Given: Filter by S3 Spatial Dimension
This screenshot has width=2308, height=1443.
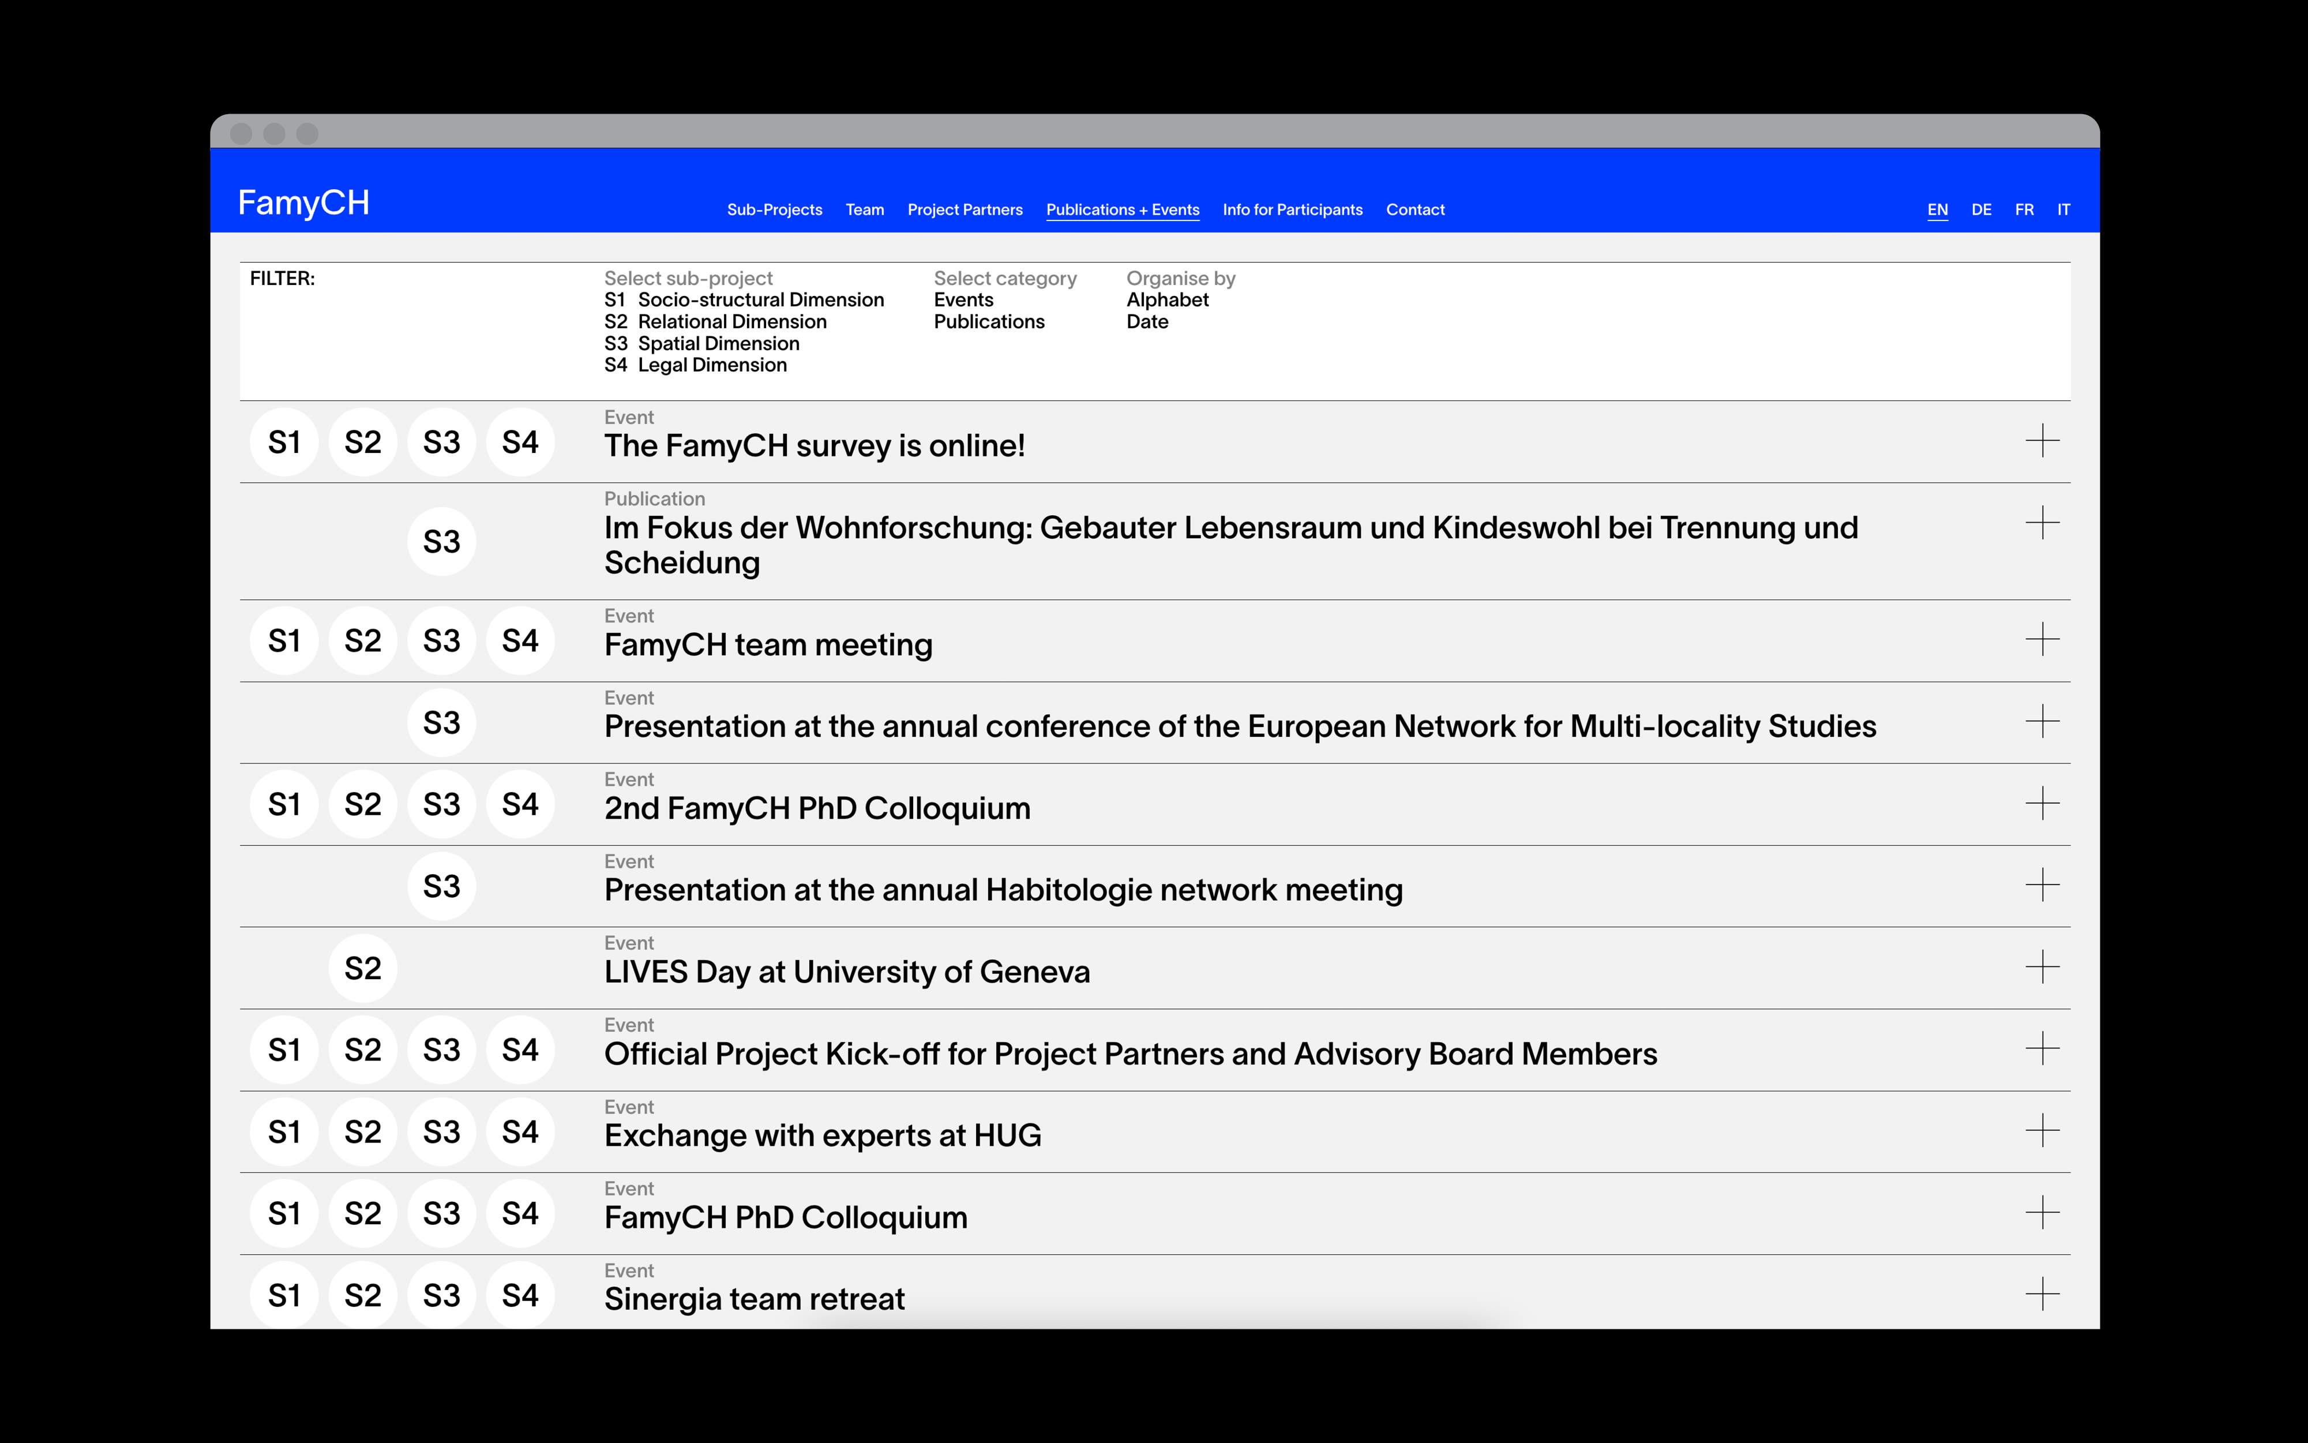Looking at the screenshot, I should pos(702,343).
